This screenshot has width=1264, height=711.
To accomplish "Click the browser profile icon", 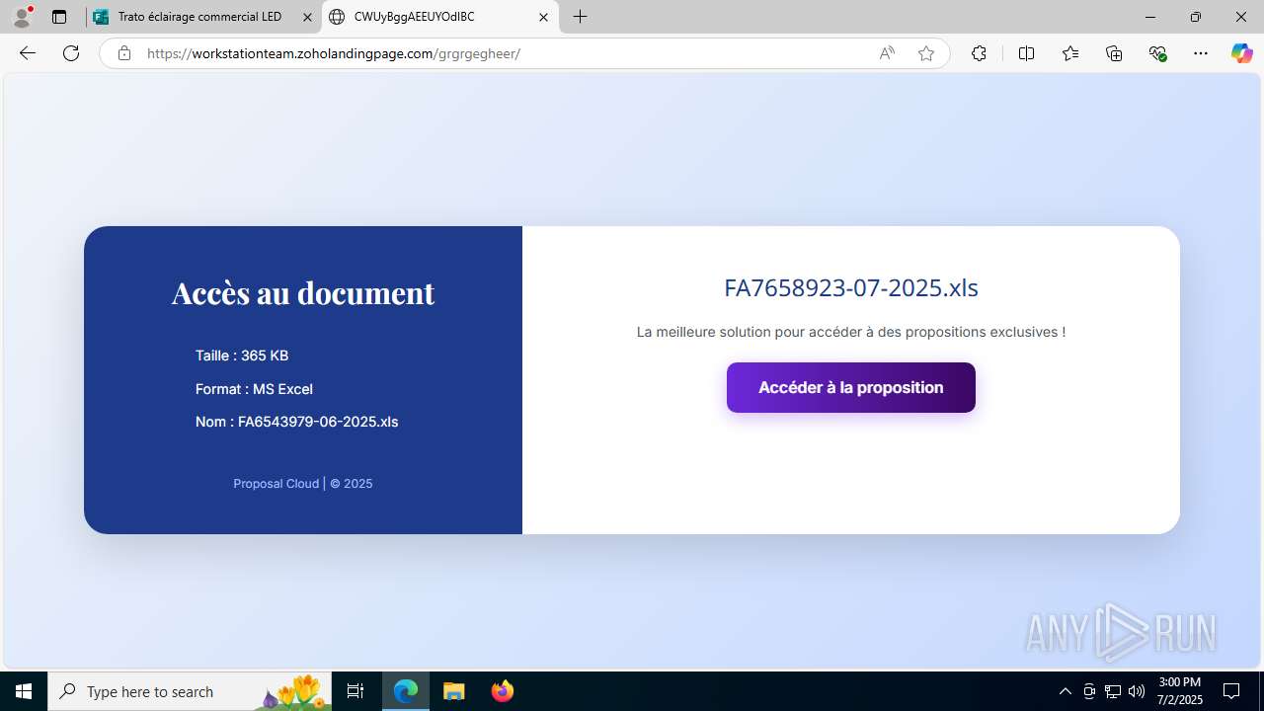I will coord(22,17).
